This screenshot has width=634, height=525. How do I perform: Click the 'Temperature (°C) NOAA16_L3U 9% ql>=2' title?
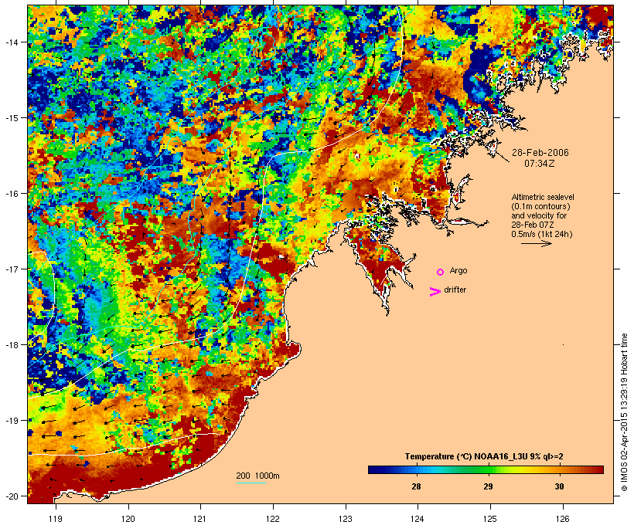[484, 456]
